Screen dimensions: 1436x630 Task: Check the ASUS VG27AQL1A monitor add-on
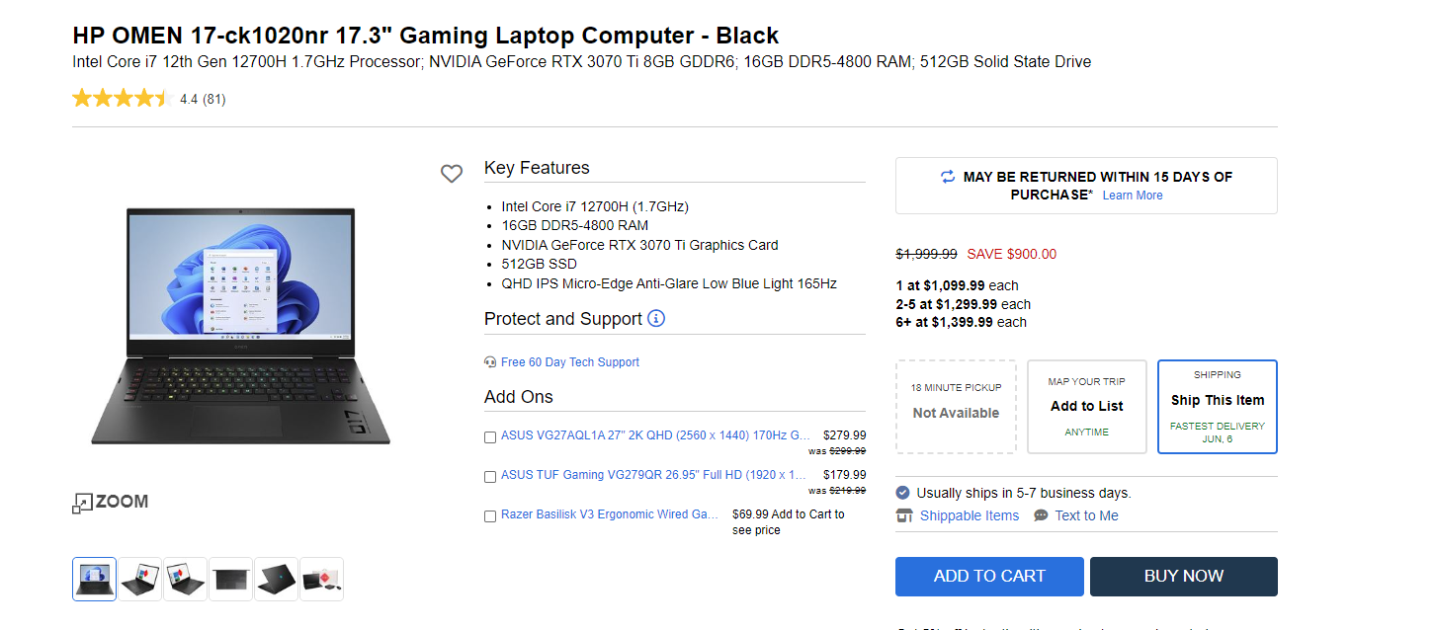pyautogui.click(x=490, y=436)
